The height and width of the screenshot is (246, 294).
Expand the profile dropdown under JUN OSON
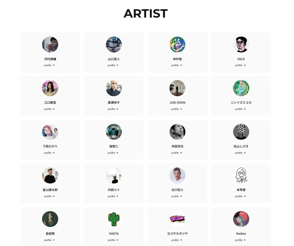[x=177, y=109]
